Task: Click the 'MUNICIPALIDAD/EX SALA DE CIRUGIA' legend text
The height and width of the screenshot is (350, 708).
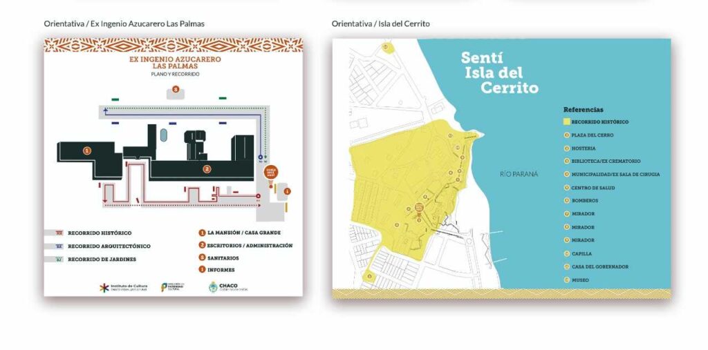Action: click(615, 174)
